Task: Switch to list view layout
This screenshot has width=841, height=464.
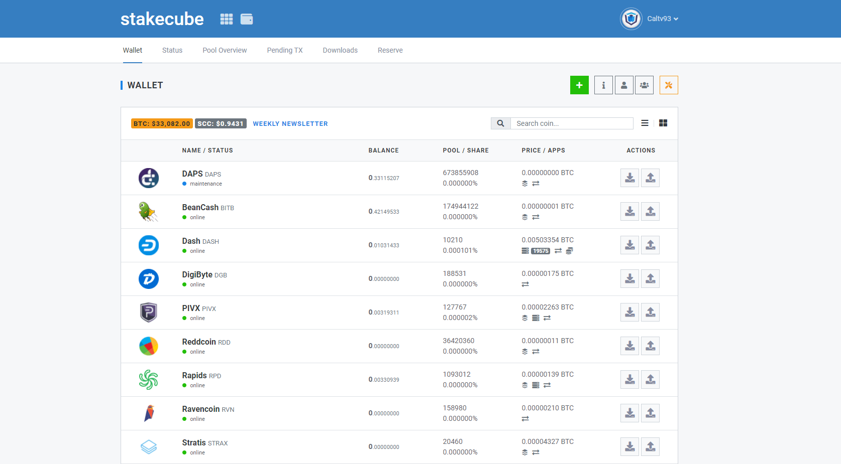Action: point(645,123)
